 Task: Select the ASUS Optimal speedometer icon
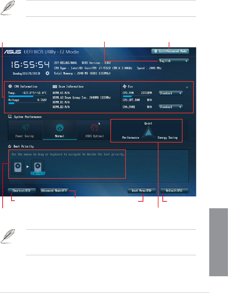pos(94,127)
